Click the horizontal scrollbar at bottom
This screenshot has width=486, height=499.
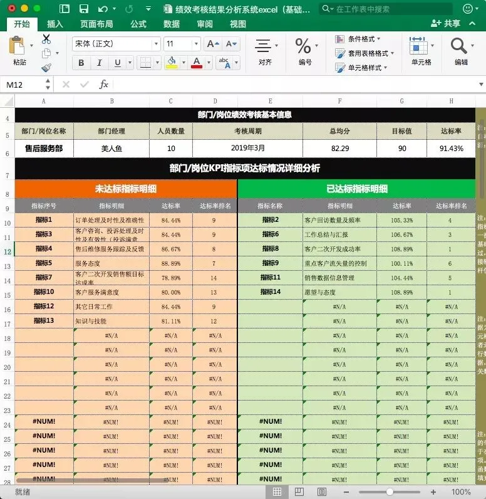click(x=91, y=481)
